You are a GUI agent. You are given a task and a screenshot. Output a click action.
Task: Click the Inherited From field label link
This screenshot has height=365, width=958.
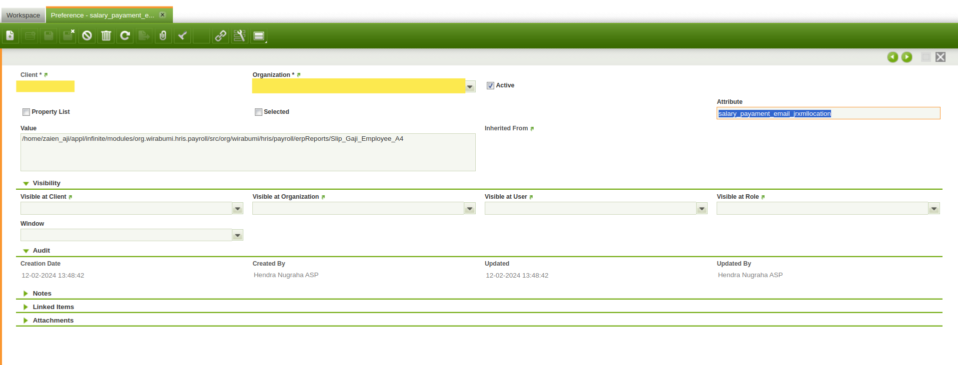[506, 128]
